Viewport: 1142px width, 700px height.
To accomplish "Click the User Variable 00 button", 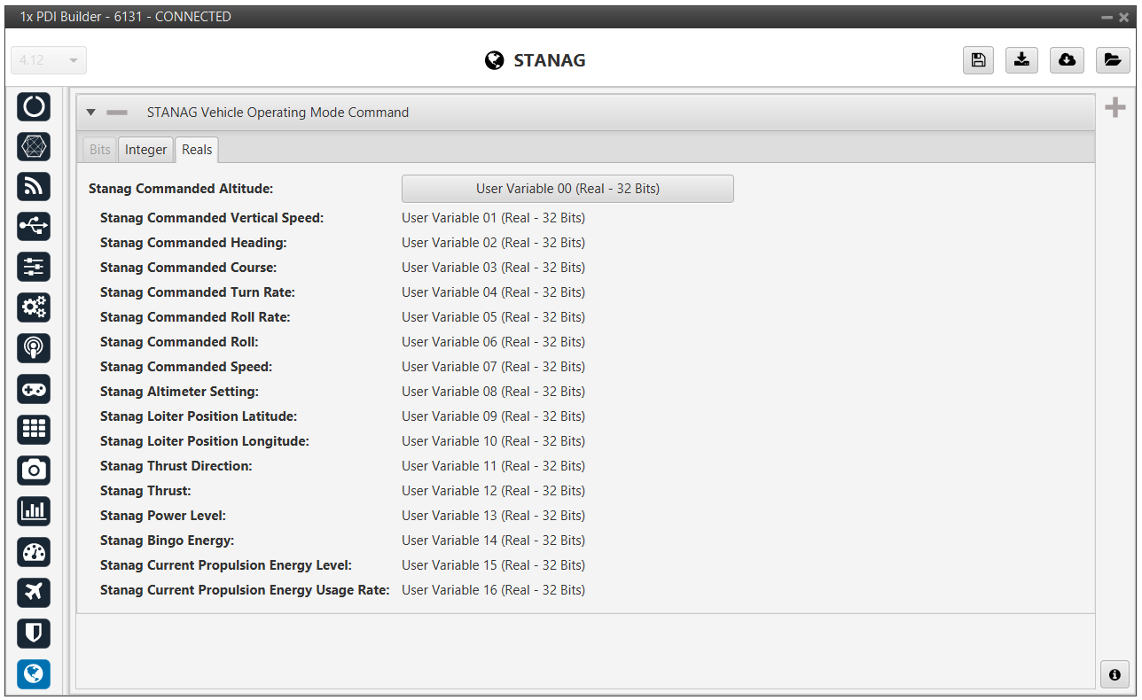I will [567, 189].
